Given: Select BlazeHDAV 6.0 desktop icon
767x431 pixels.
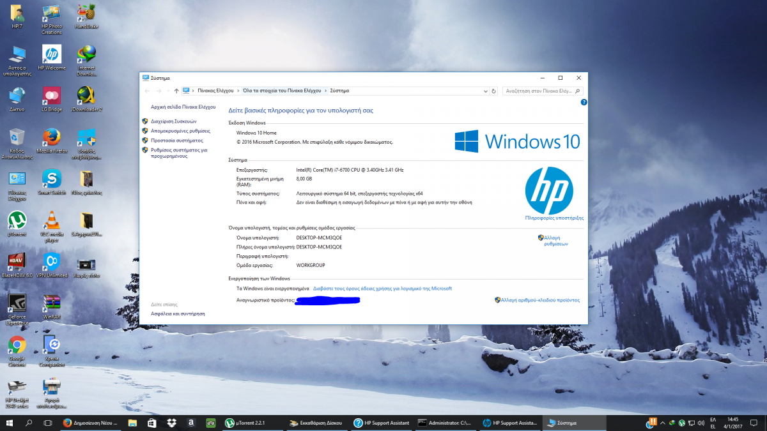Looking at the screenshot, I should pos(17,265).
